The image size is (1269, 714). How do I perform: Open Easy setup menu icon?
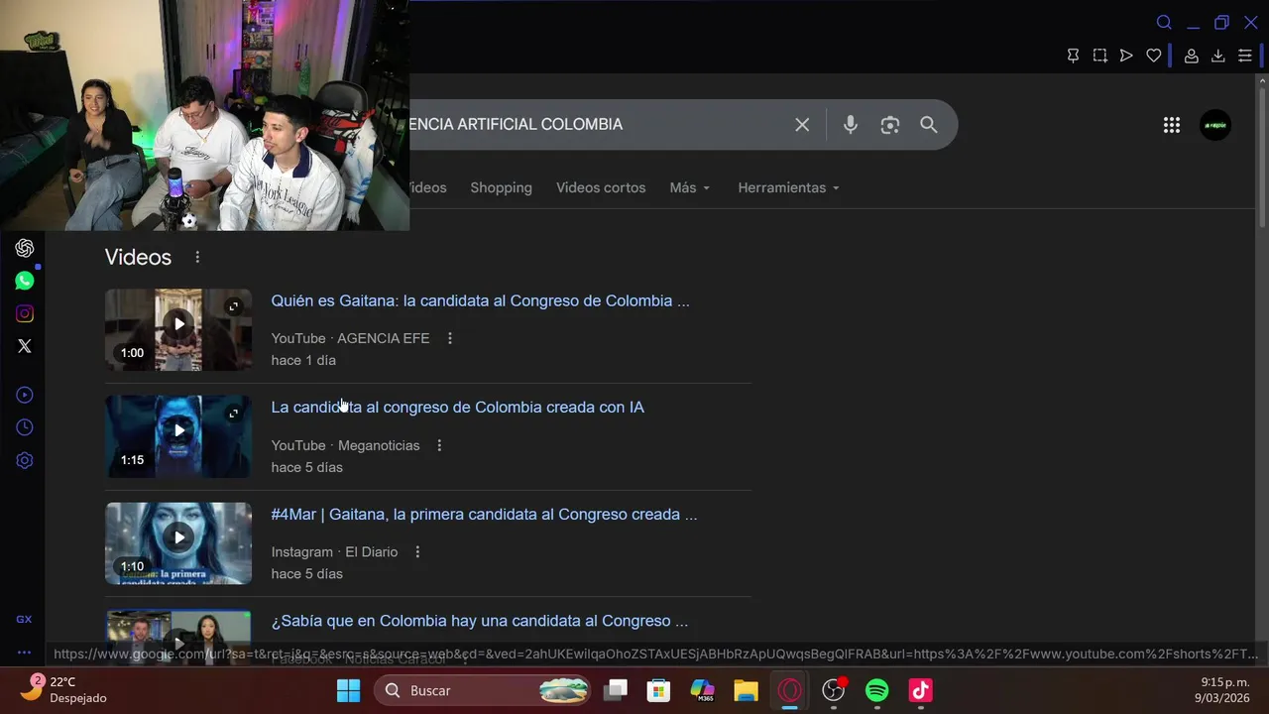pos(1245,56)
